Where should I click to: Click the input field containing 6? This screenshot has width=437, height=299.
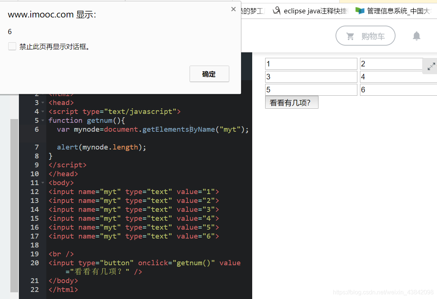tap(398, 90)
